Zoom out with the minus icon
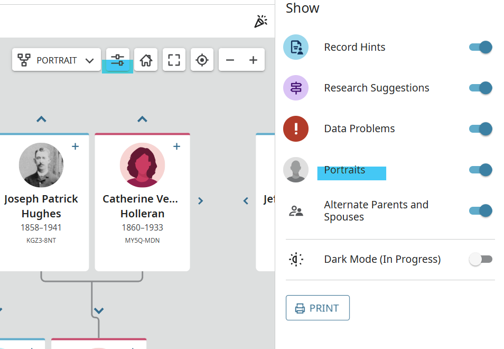 coord(230,60)
